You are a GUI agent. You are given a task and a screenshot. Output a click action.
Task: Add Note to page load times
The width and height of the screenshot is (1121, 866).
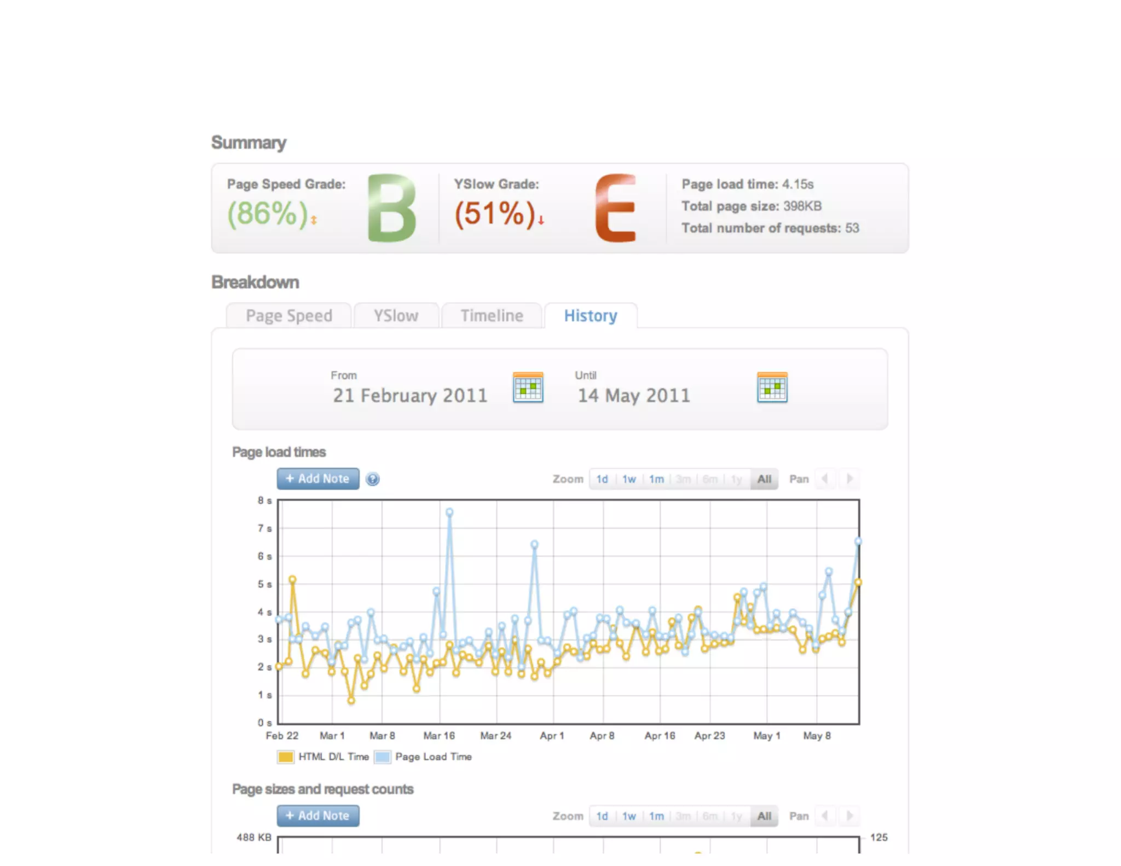317,479
